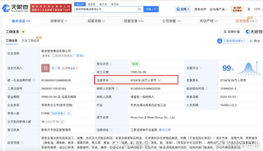Switch to the 经营风险 tab
This screenshot has width=263, height=151.
[x=96, y=21]
